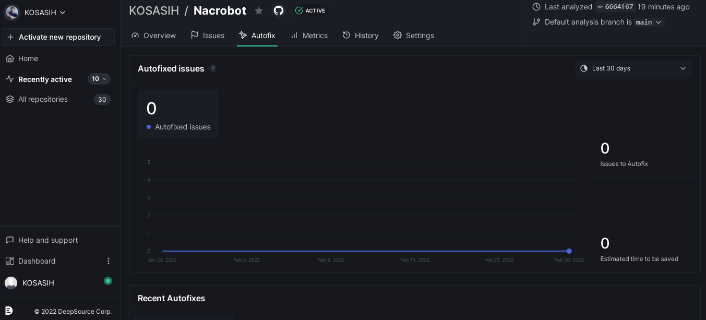Click the pie icon in Last 30 days
Screen dimensions: 706x320
coord(584,68)
